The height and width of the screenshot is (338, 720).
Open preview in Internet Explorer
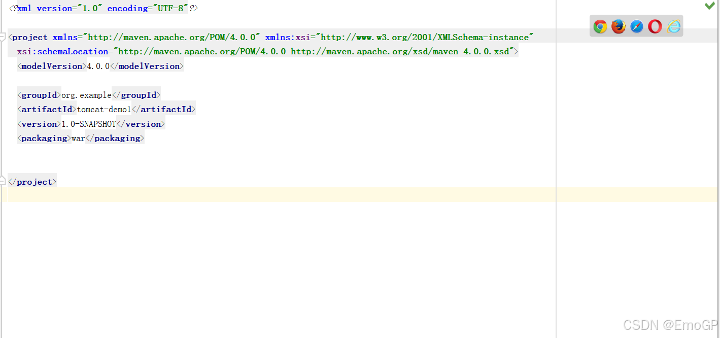pyautogui.click(x=674, y=26)
